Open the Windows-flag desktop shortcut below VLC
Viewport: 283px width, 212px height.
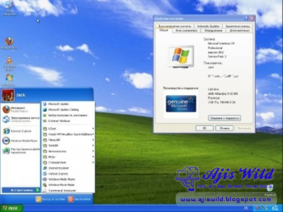coord(9,80)
